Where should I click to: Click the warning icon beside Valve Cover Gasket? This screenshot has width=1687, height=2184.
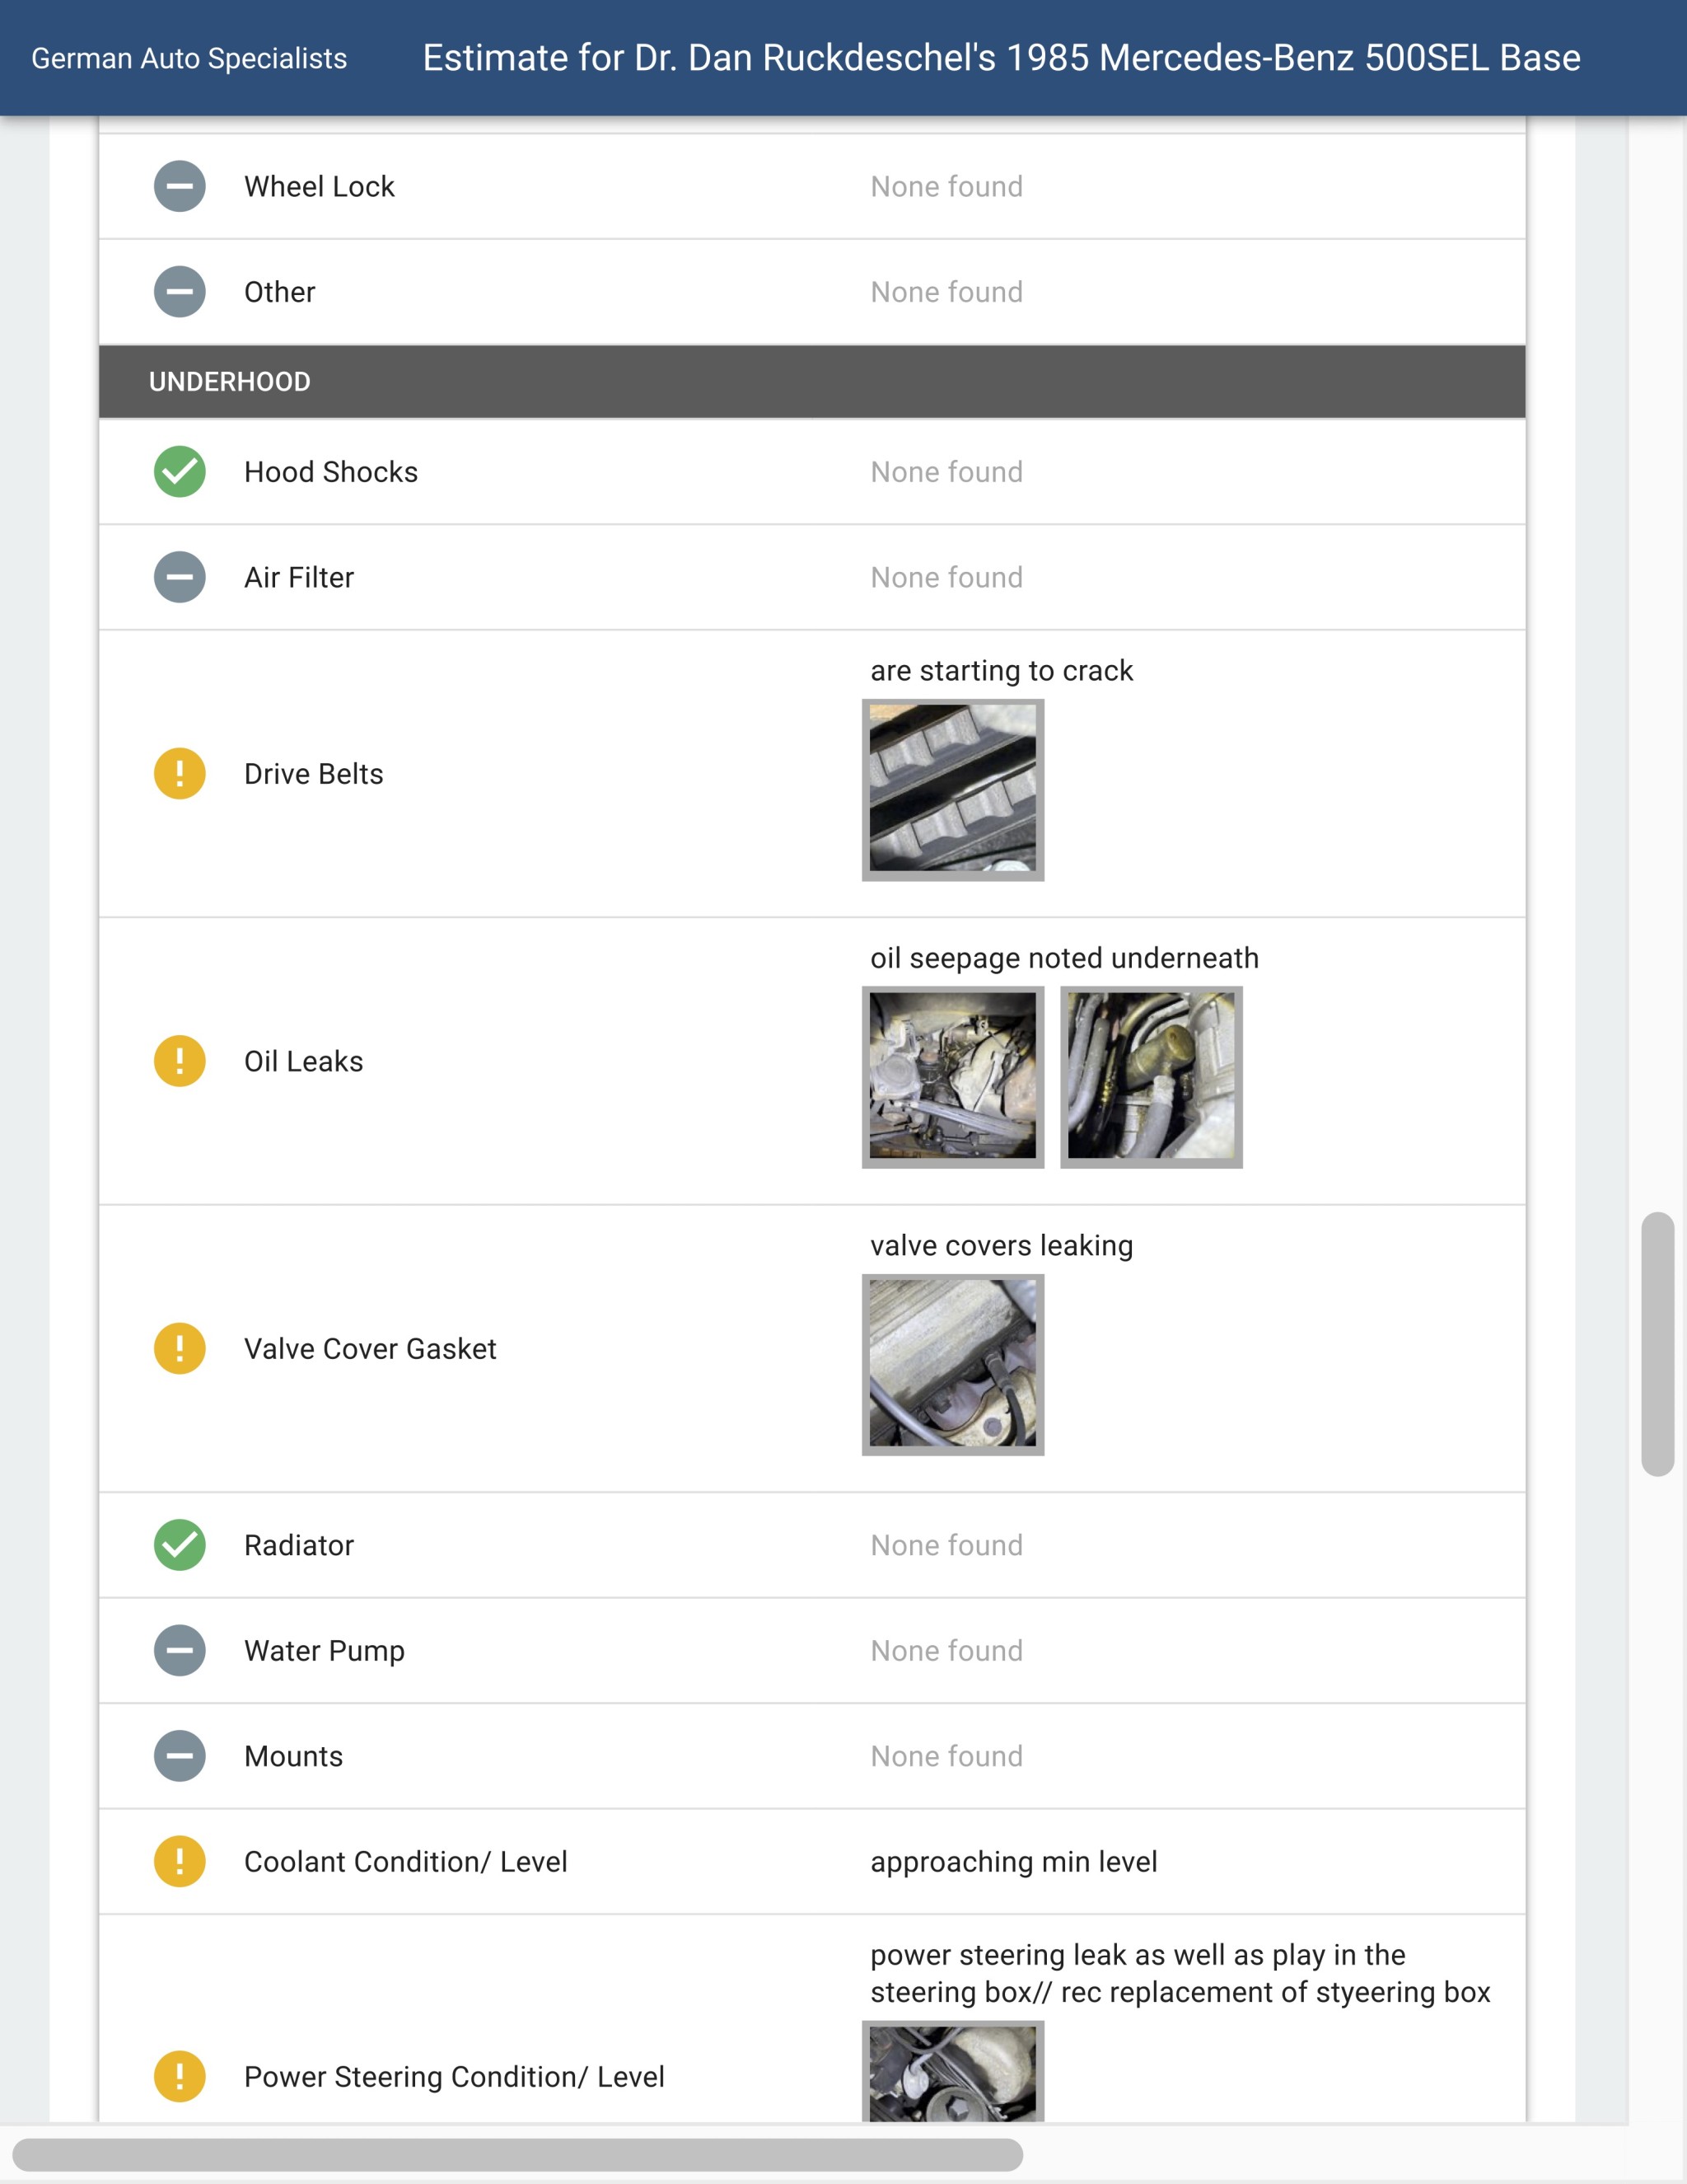point(180,1348)
